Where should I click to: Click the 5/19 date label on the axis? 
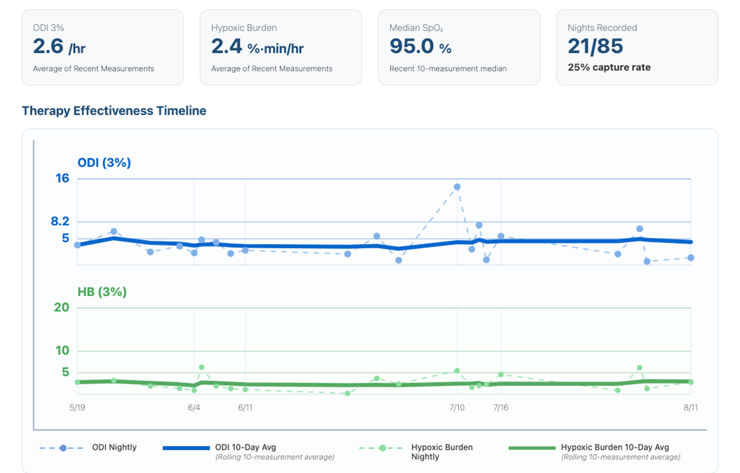click(x=77, y=408)
